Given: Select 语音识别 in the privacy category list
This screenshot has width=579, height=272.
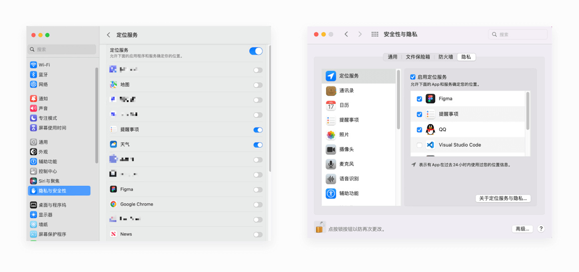Looking at the screenshot, I should click(358, 179).
